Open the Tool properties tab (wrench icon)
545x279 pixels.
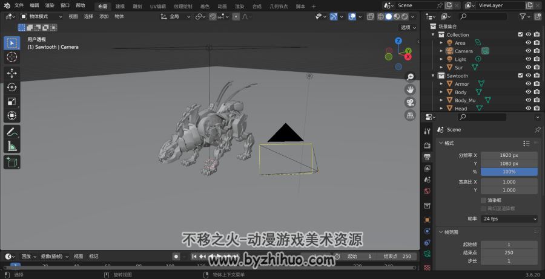[427, 131]
